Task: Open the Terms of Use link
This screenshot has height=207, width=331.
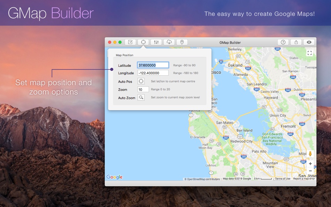Action: 283,179
